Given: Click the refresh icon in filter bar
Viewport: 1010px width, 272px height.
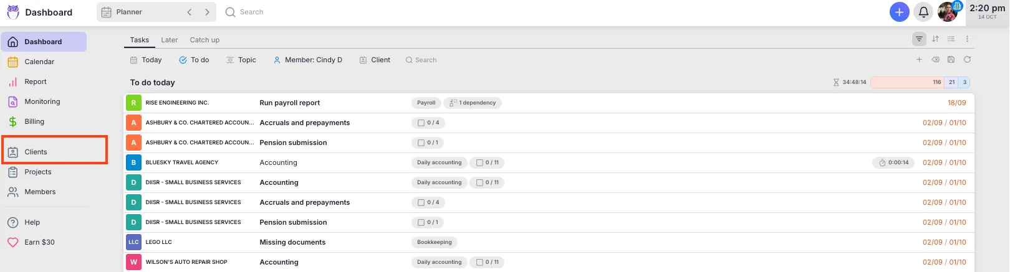Looking at the screenshot, I should coord(967,60).
